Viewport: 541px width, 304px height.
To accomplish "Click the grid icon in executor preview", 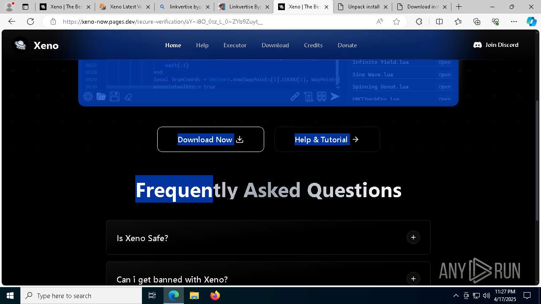I will (x=322, y=97).
